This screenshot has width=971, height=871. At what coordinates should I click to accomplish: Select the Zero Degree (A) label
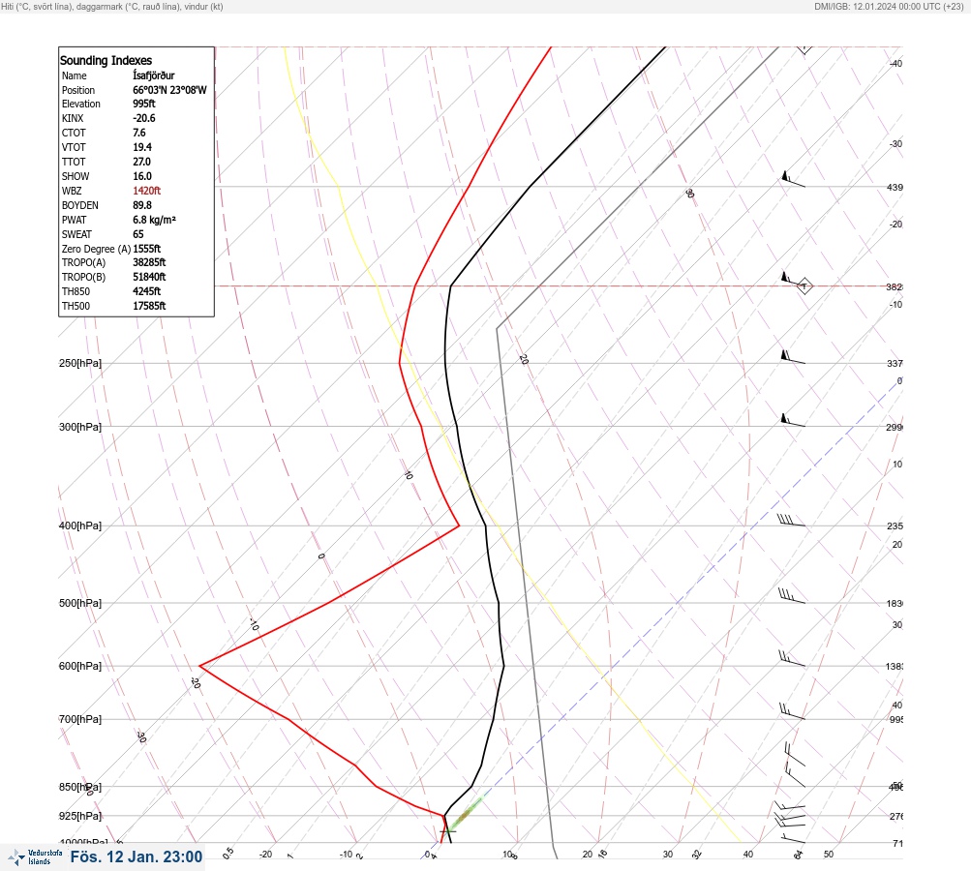[96, 249]
